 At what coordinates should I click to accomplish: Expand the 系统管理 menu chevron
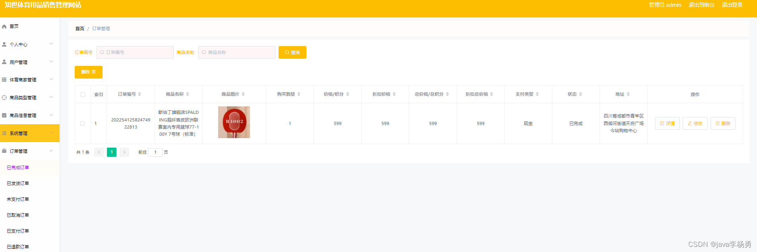point(51,133)
